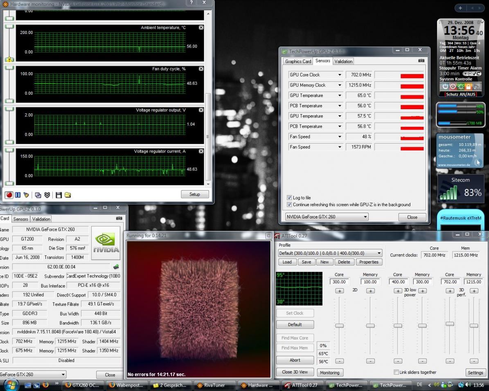489x391 pixels.
Task: Click the red restart icon under System Kontrolle
Action: click(453, 86)
